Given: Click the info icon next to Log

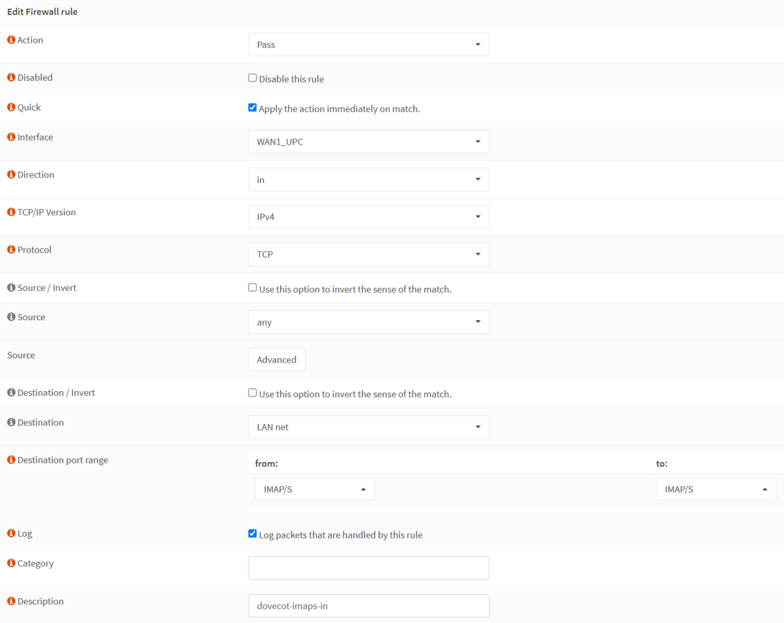Looking at the screenshot, I should [11, 534].
